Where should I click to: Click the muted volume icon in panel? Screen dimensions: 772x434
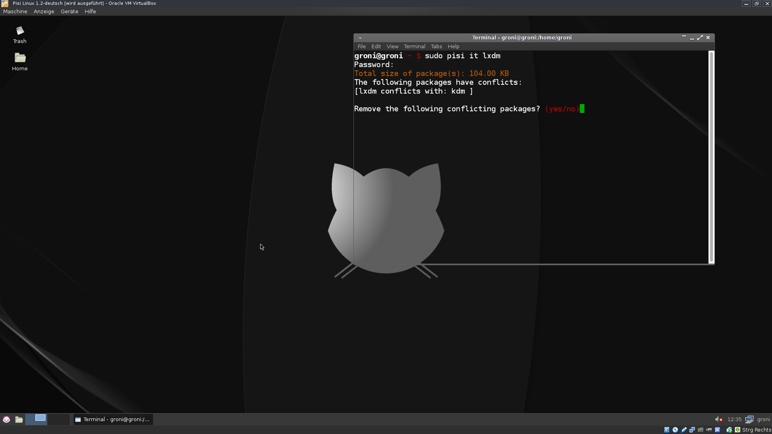[x=718, y=420]
